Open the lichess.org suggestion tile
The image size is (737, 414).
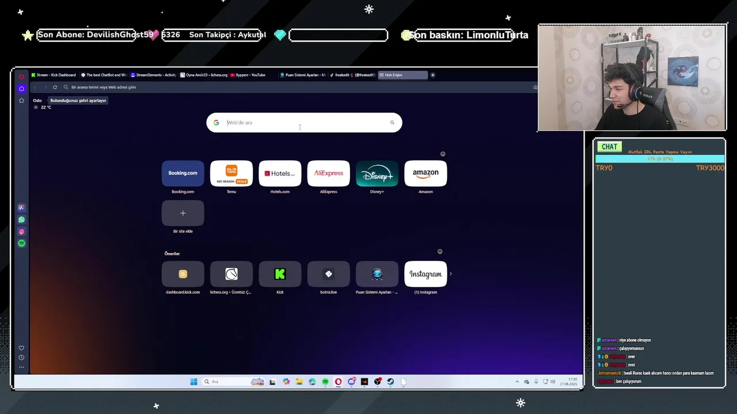tap(231, 274)
